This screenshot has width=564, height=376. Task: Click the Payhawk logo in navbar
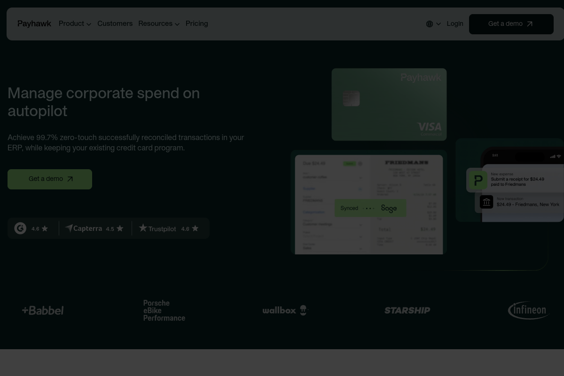(34, 24)
